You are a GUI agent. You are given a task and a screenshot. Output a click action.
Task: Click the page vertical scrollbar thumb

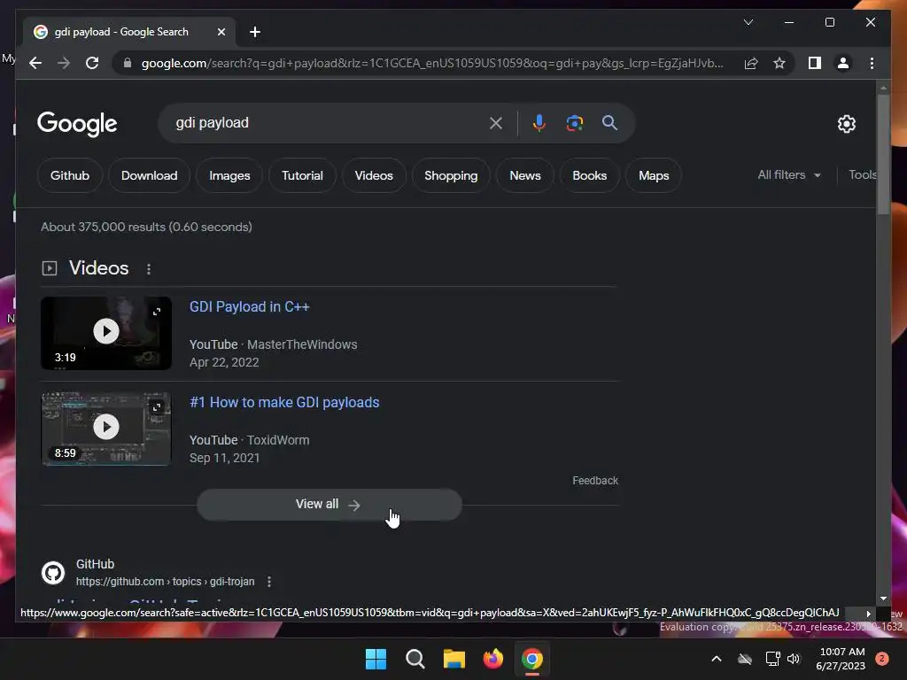[x=883, y=154]
